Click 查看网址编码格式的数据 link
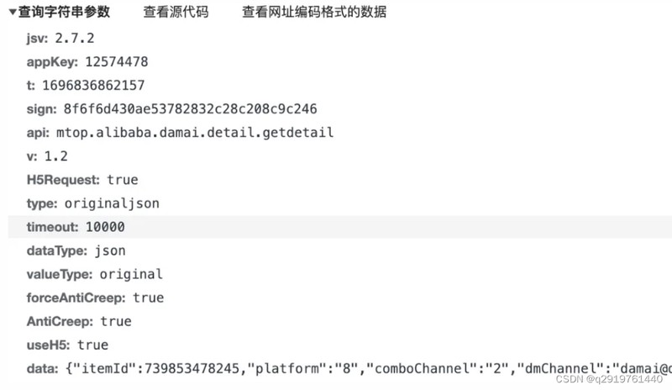The height and width of the screenshot is (390, 672). click(314, 13)
